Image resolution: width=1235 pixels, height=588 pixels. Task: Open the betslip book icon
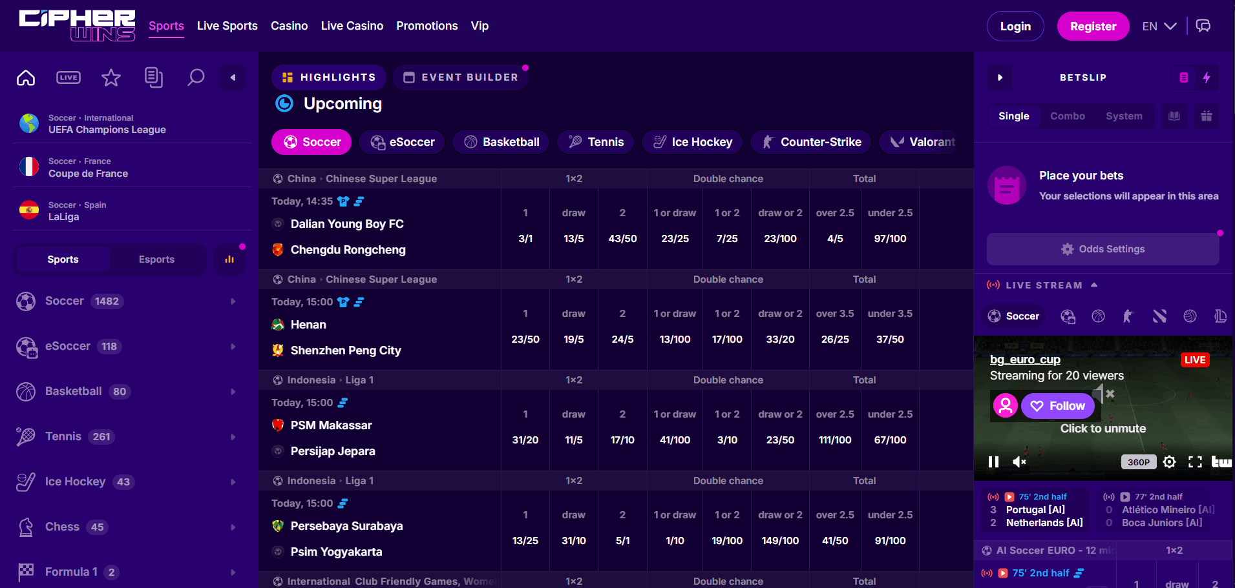(x=1174, y=116)
